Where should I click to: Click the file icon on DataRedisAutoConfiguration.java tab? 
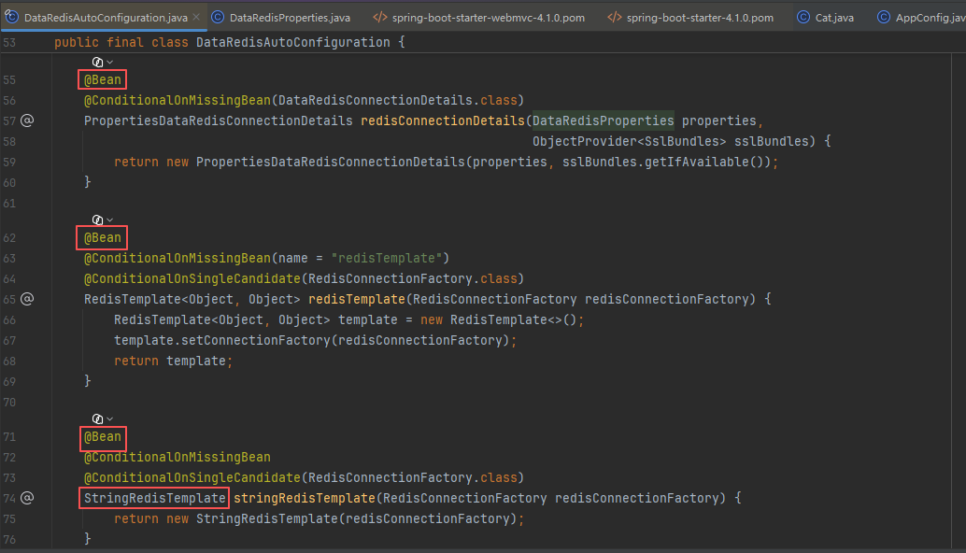point(11,17)
